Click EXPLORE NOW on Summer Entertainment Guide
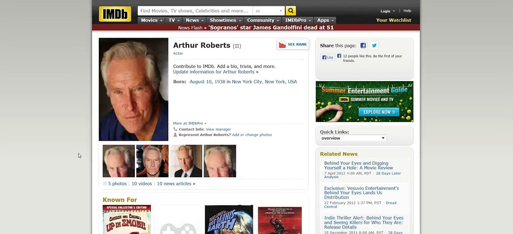513x234 pixels. point(379,112)
